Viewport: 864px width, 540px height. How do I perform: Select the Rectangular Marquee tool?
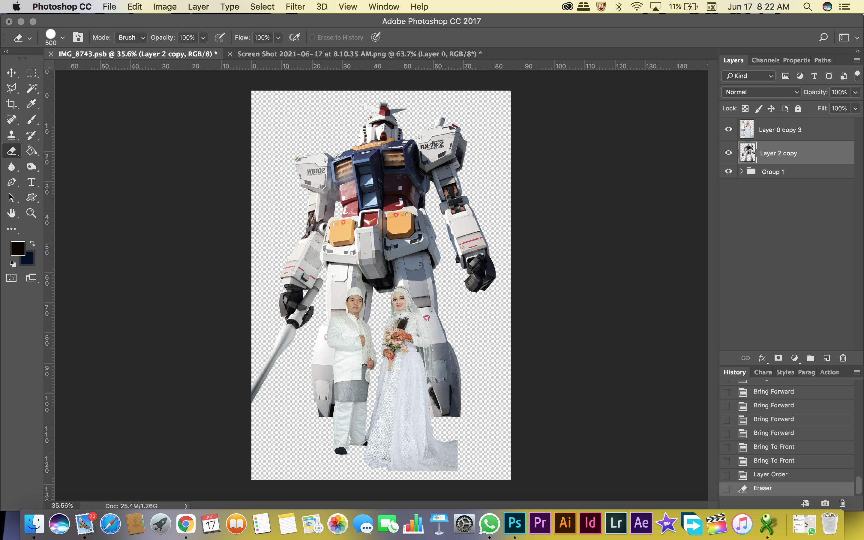[31, 73]
